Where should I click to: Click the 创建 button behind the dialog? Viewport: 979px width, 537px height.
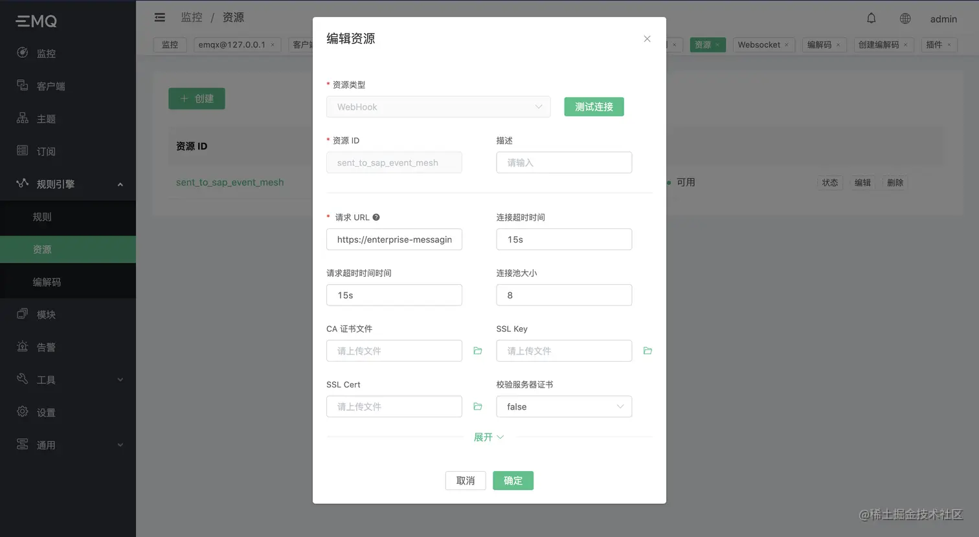197,98
